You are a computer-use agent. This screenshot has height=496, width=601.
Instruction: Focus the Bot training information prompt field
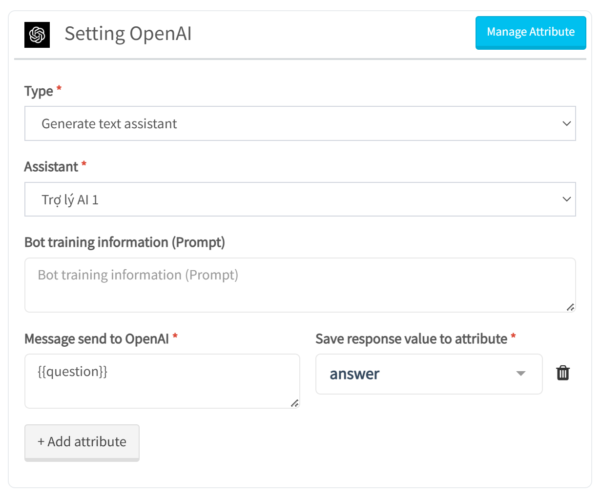tap(300, 285)
